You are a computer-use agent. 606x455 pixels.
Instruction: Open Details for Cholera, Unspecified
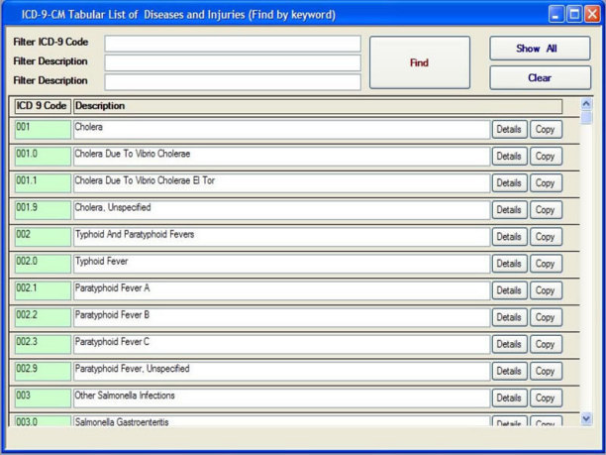click(509, 210)
